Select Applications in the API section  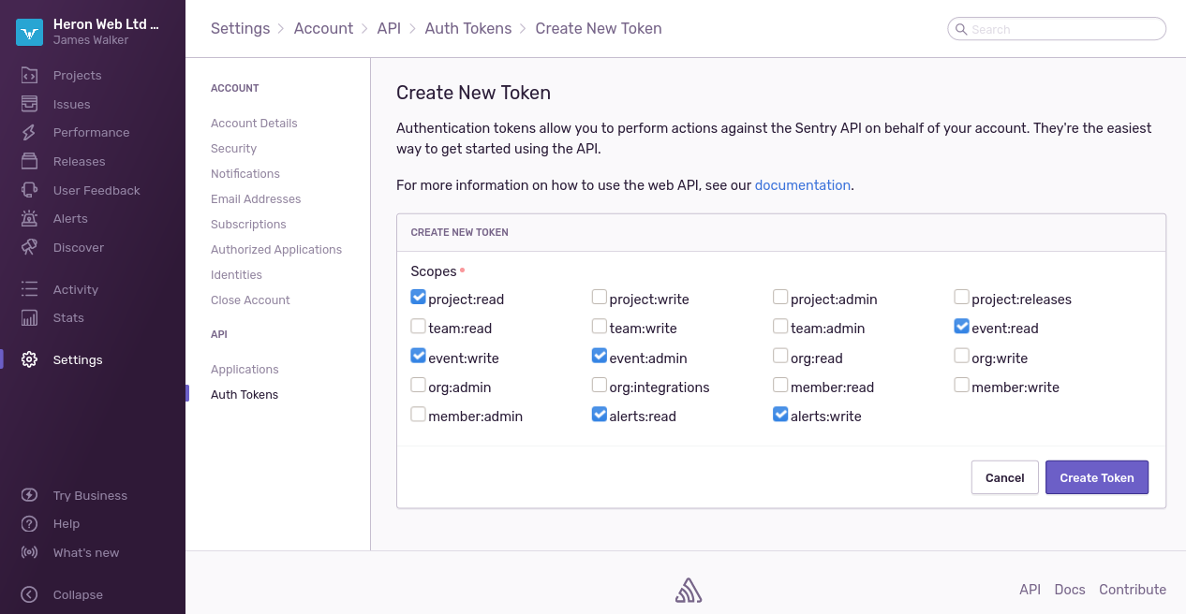click(x=245, y=370)
